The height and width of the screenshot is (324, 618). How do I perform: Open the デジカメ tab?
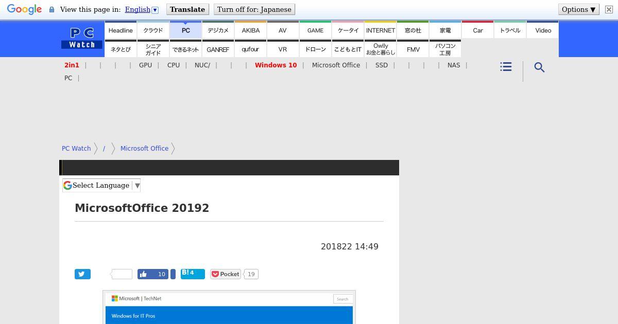(218, 30)
